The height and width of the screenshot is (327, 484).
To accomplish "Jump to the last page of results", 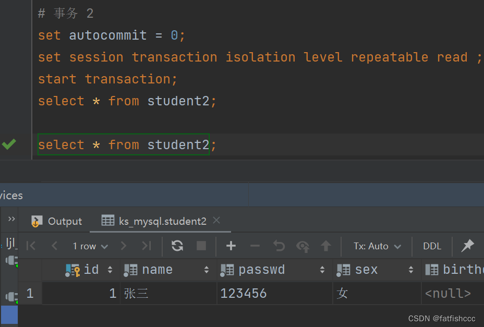I will [147, 246].
